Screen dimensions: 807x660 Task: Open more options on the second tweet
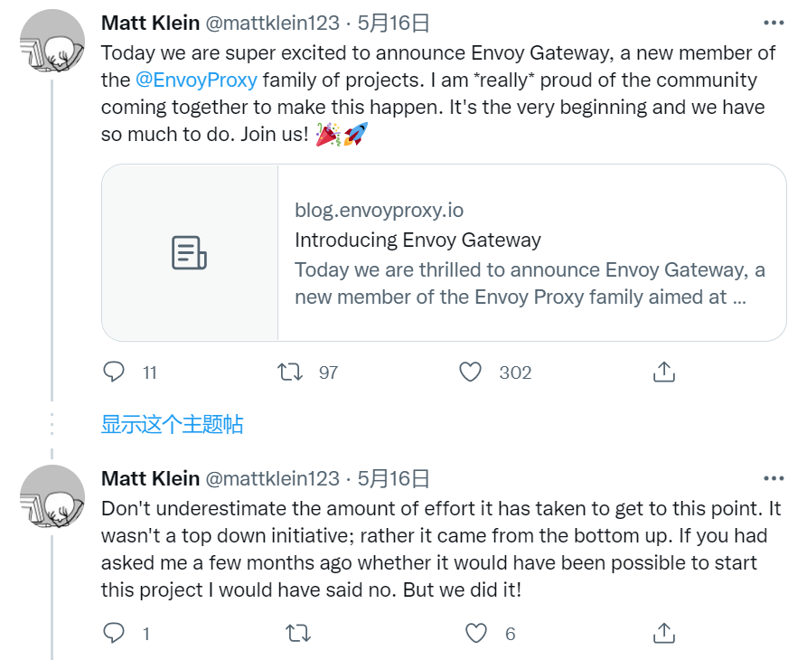pos(774,479)
